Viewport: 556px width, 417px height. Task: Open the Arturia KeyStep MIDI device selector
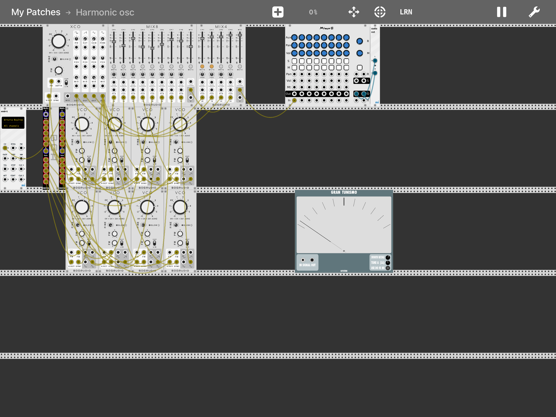click(13, 120)
